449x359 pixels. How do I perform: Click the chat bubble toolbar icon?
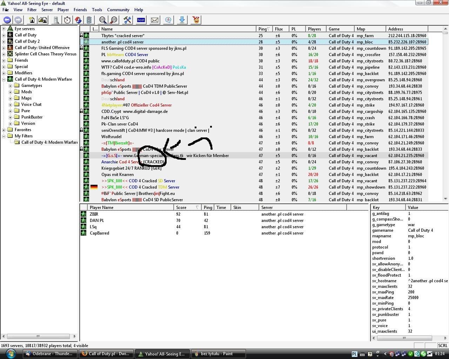[168, 20]
